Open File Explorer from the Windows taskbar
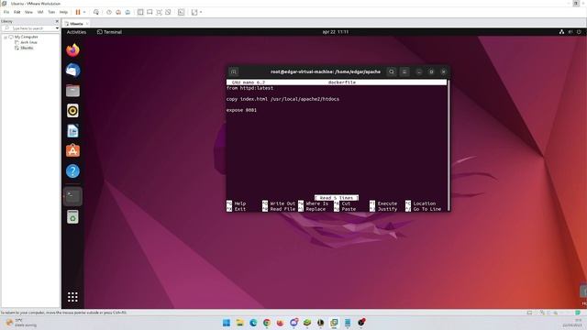Screen dimensions: 587x330 pyautogui.click(x=240, y=323)
